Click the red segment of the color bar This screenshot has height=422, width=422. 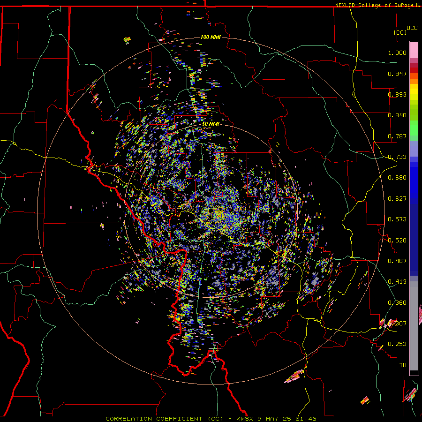click(414, 70)
